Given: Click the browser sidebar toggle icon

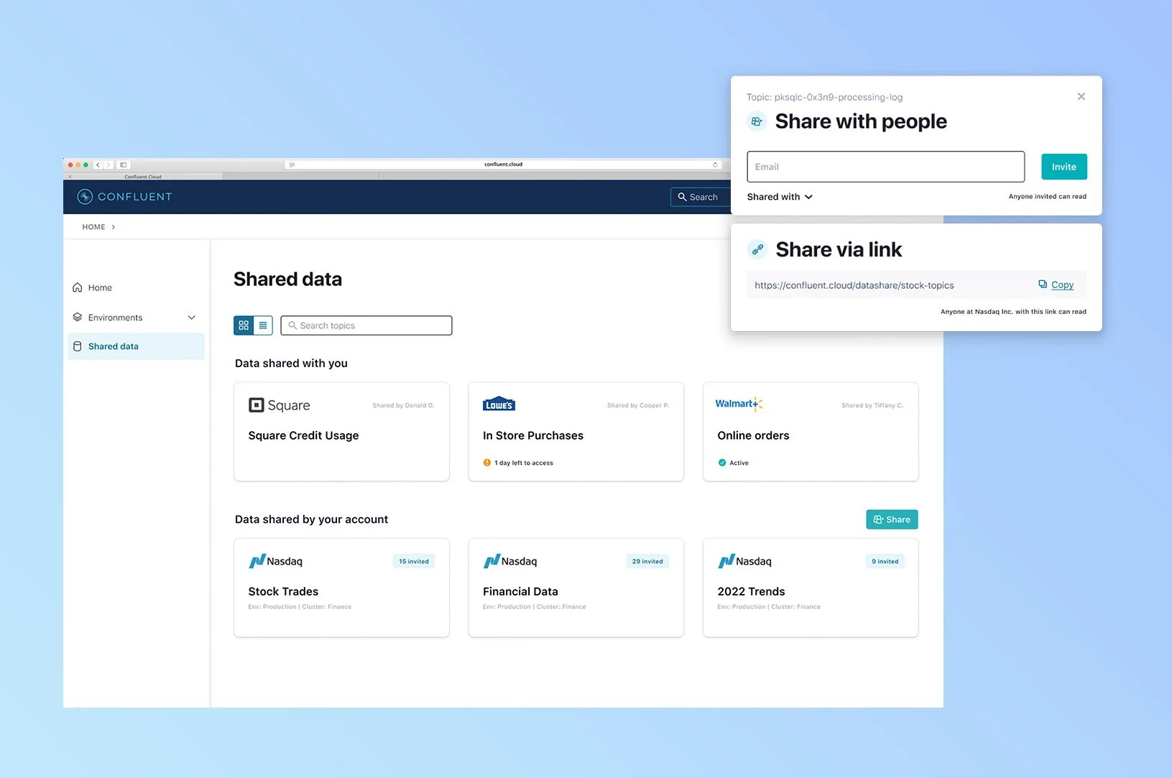Looking at the screenshot, I should 124,165.
